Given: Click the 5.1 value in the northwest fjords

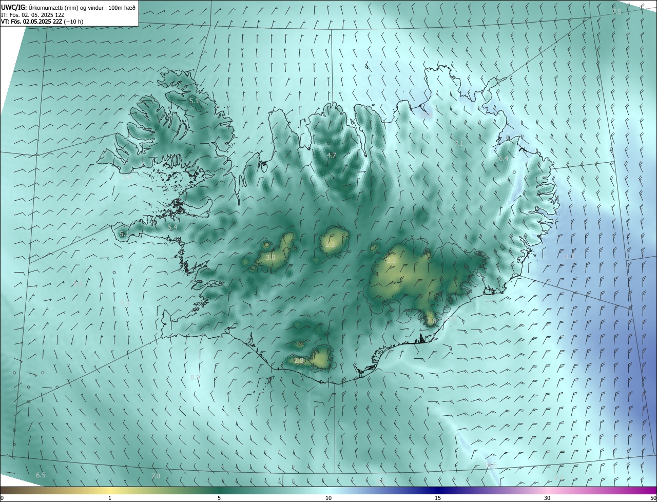Looking at the screenshot, I should click(x=194, y=101).
